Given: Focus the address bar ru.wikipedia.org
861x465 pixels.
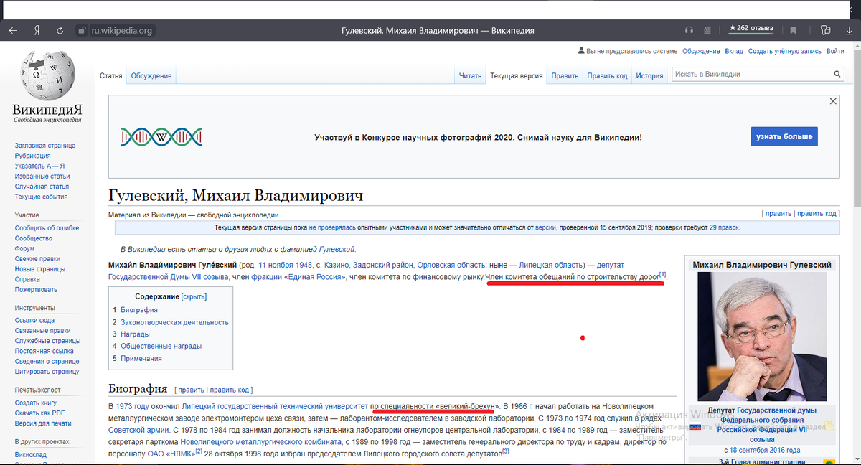Looking at the screenshot, I should pyautogui.click(x=122, y=30).
